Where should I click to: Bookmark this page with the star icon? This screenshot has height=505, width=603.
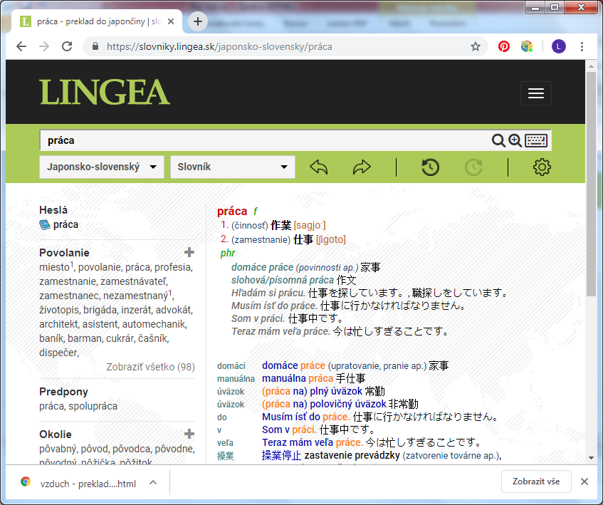tap(476, 46)
